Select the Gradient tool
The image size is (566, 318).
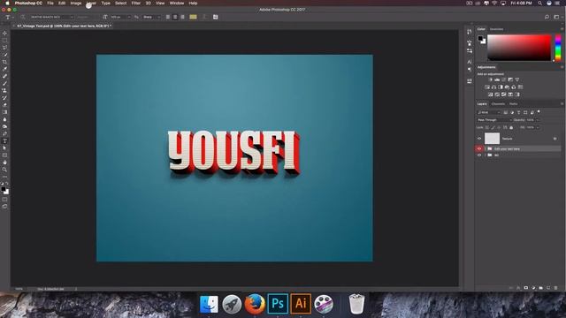click(4, 112)
